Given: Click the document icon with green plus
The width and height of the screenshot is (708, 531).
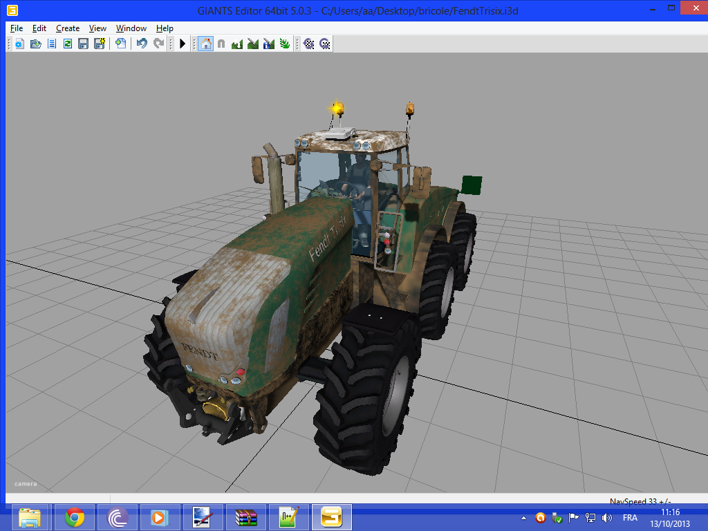Looking at the screenshot, I should point(120,44).
